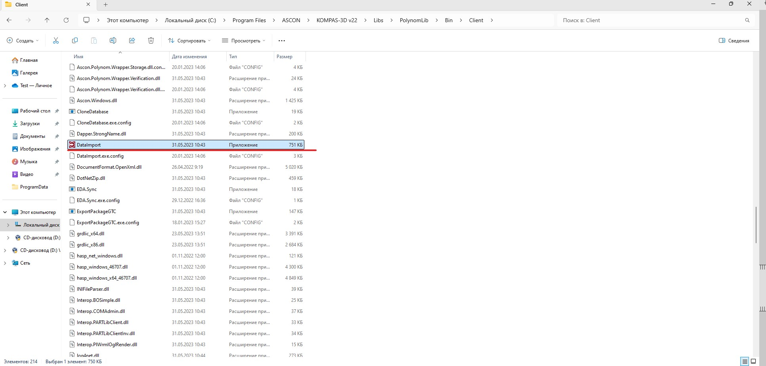The height and width of the screenshot is (366, 766).
Task: Click the Rename icon in toolbar
Action: [113, 40]
